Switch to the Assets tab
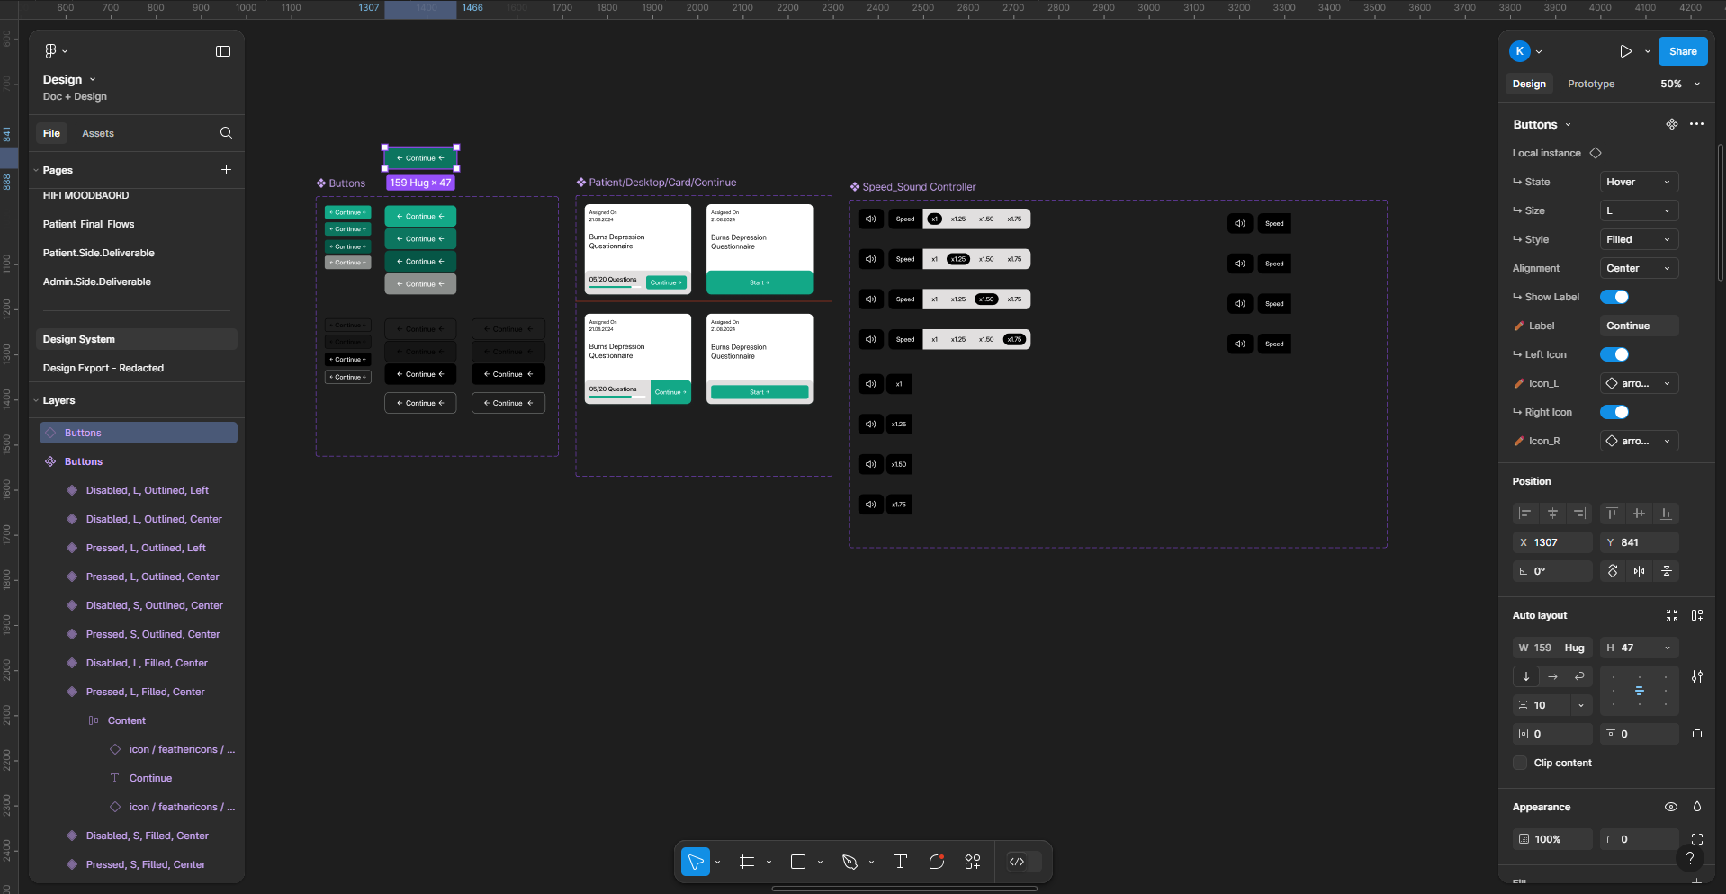This screenshot has width=1726, height=894. 97,132
